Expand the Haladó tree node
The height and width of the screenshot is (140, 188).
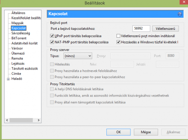8,79
